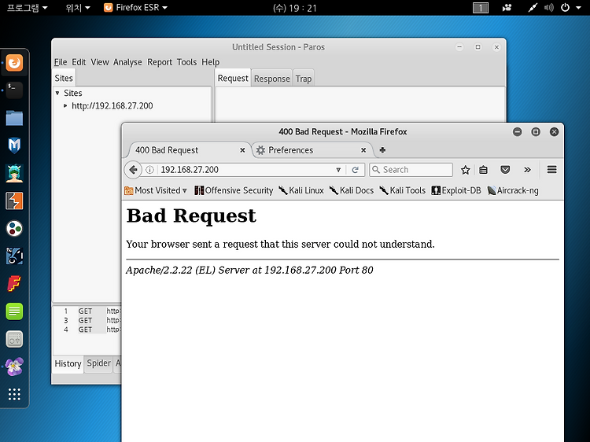Viewport: 590px width, 442px height.
Task: Show bookmarks list icon
Action: pos(484,170)
